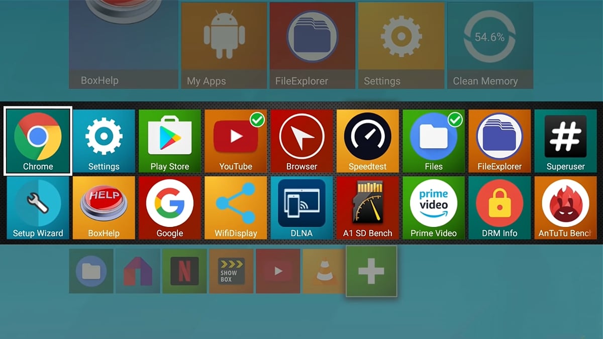Launch Prime Video
The image size is (603, 339).
[434, 208]
